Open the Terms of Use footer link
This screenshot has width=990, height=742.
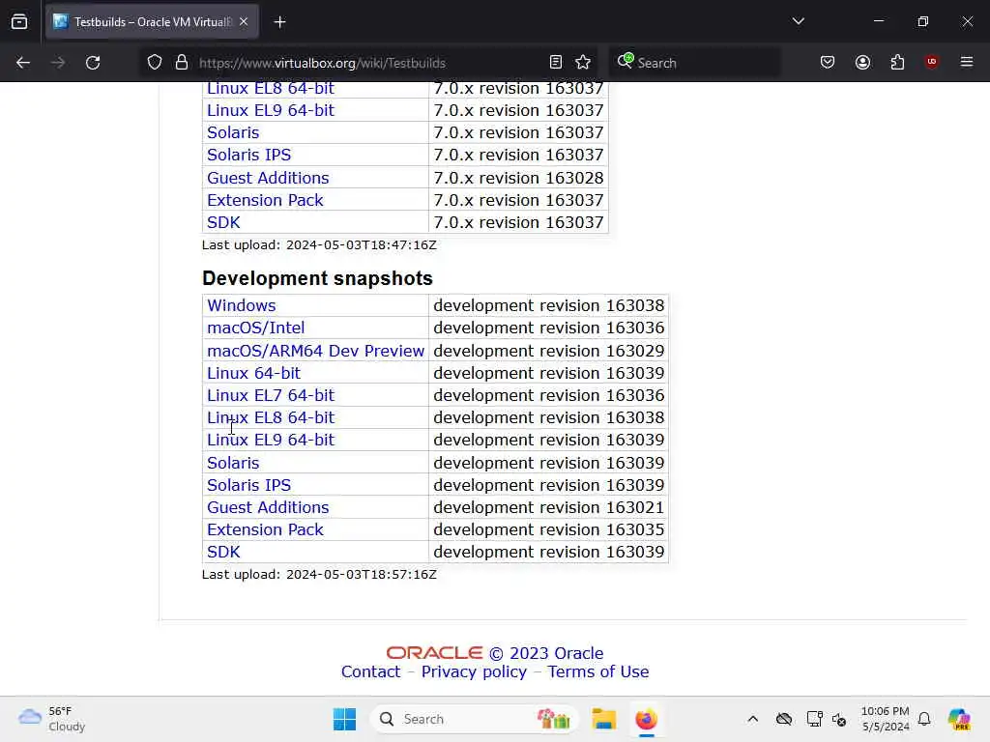[597, 672]
